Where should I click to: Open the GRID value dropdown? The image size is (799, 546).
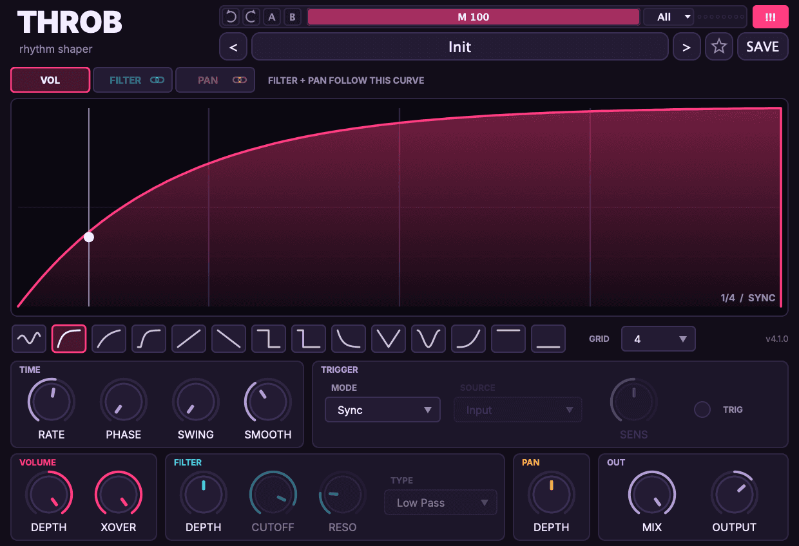[659, 339]
